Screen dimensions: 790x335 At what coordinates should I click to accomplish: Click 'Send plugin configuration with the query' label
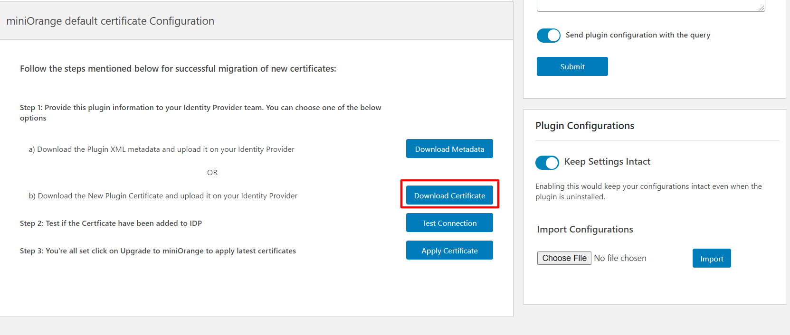click(638, 35)
